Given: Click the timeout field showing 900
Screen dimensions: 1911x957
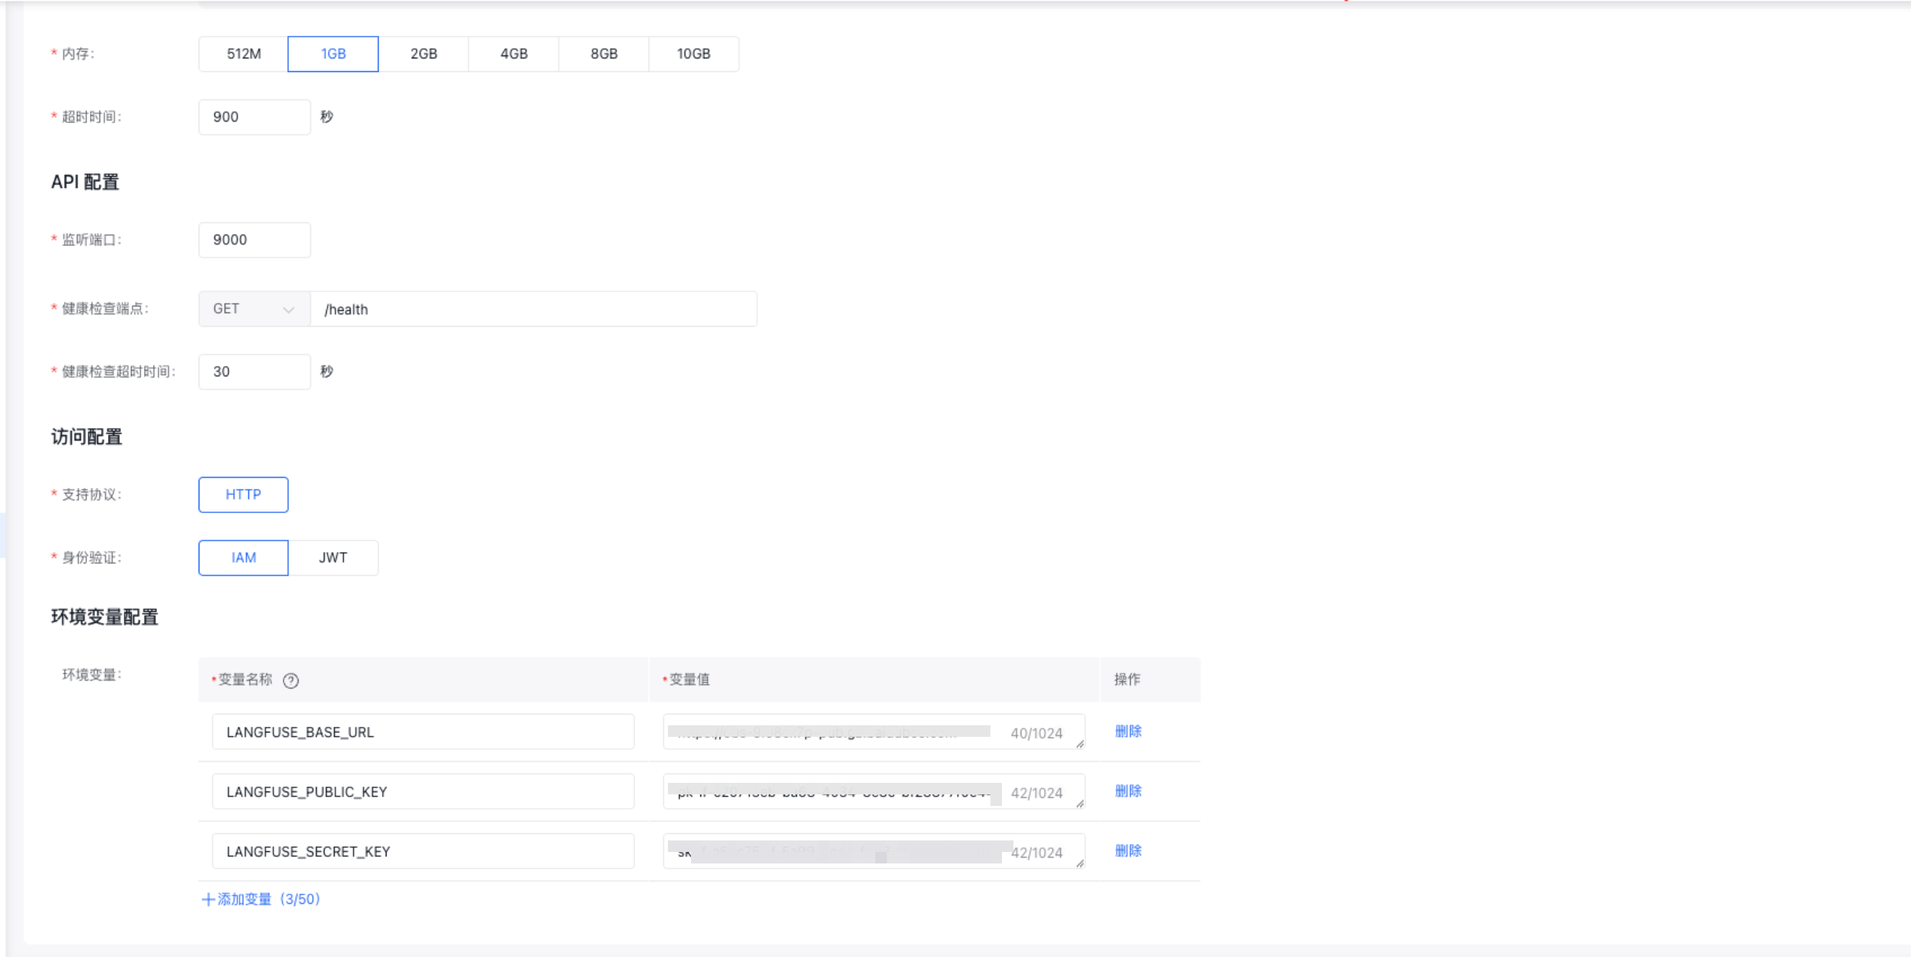Looking at the screenshot, I should click(253, 117).
